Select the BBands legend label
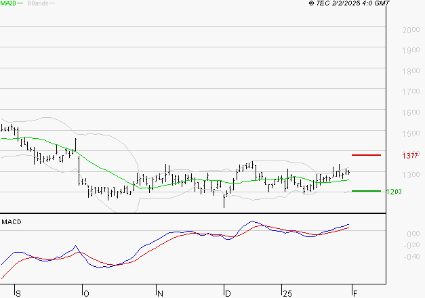The height and width of the screenshot is (298, 425). tap(38, 3)
